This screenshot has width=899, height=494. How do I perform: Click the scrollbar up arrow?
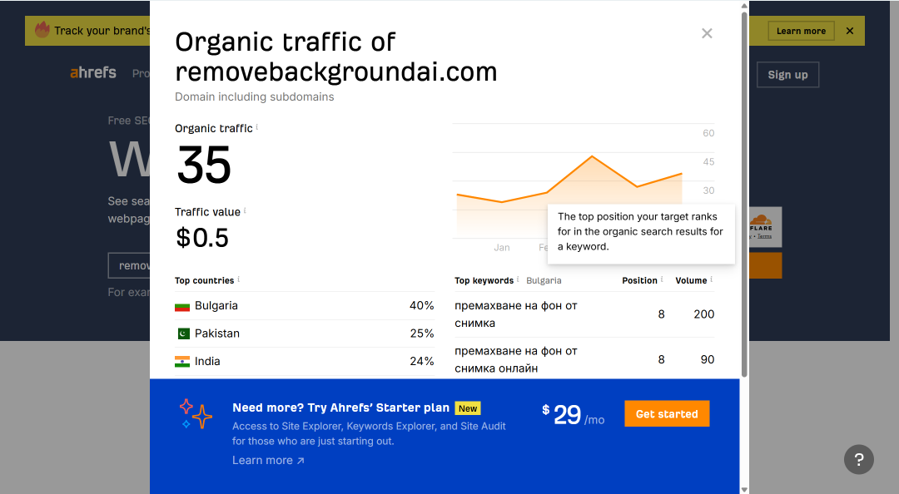[x=744, y=5]
